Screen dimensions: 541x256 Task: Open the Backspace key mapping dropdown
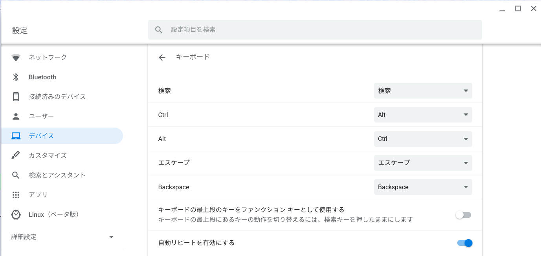[x=423, y=187]
